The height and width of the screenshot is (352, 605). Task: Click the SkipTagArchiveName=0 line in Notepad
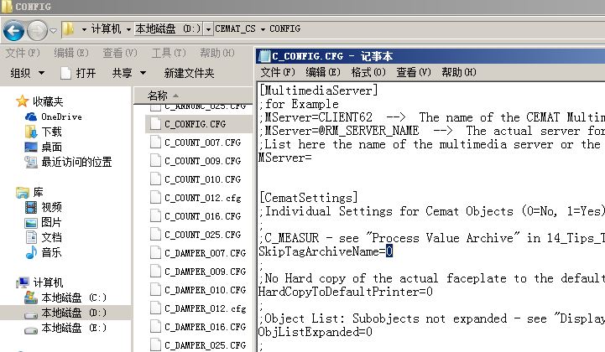(326, 251)
